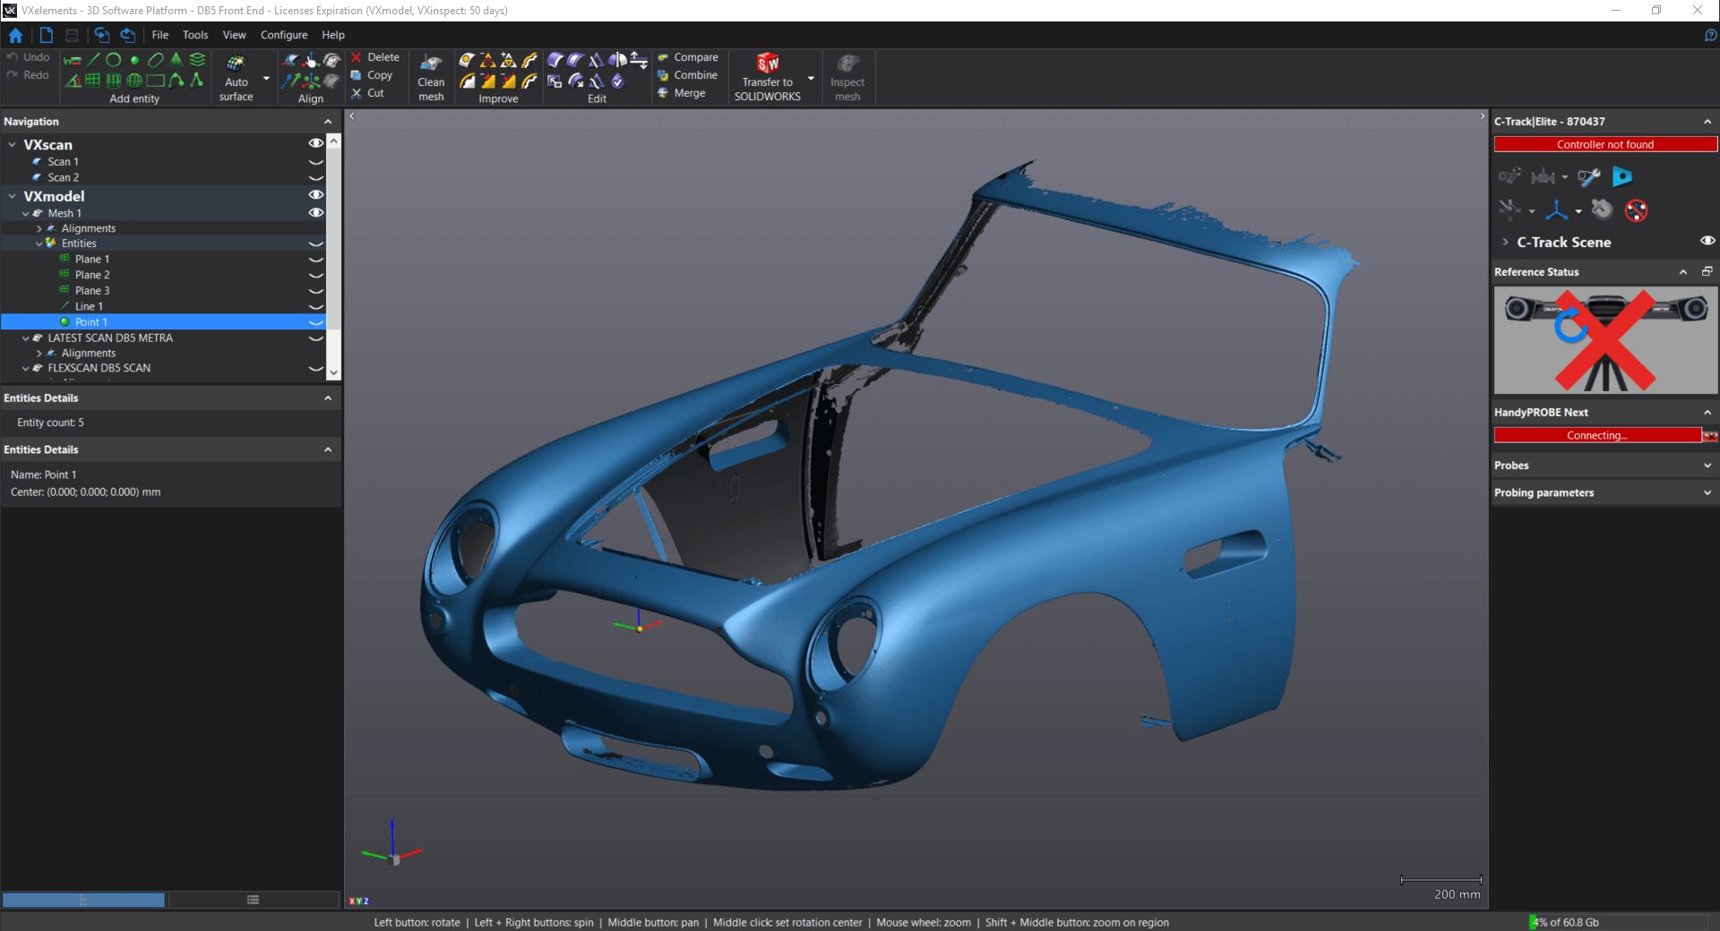
Task: Open the Auto surface dropdown arrow
Action: coord(266,79)
